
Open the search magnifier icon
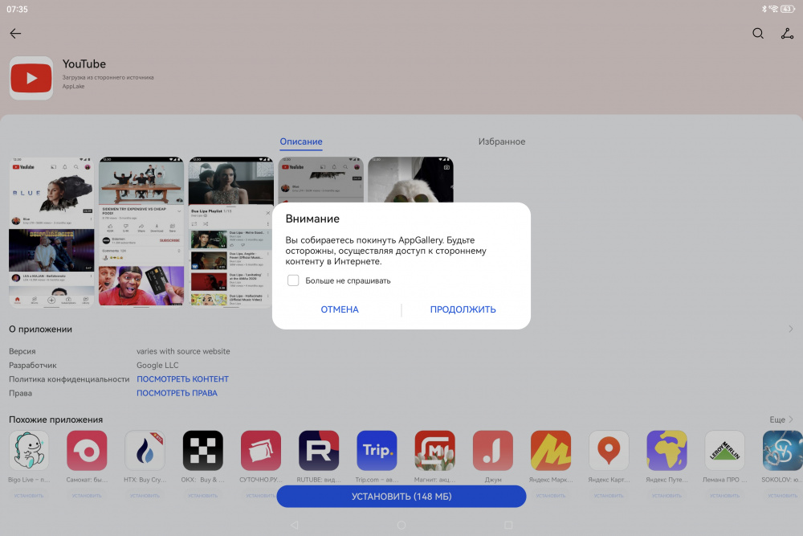click(758, 34)
